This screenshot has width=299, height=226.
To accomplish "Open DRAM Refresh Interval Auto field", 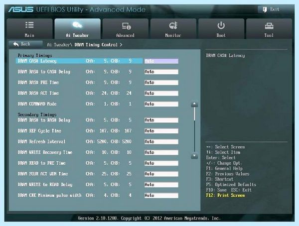I will 161,141.
